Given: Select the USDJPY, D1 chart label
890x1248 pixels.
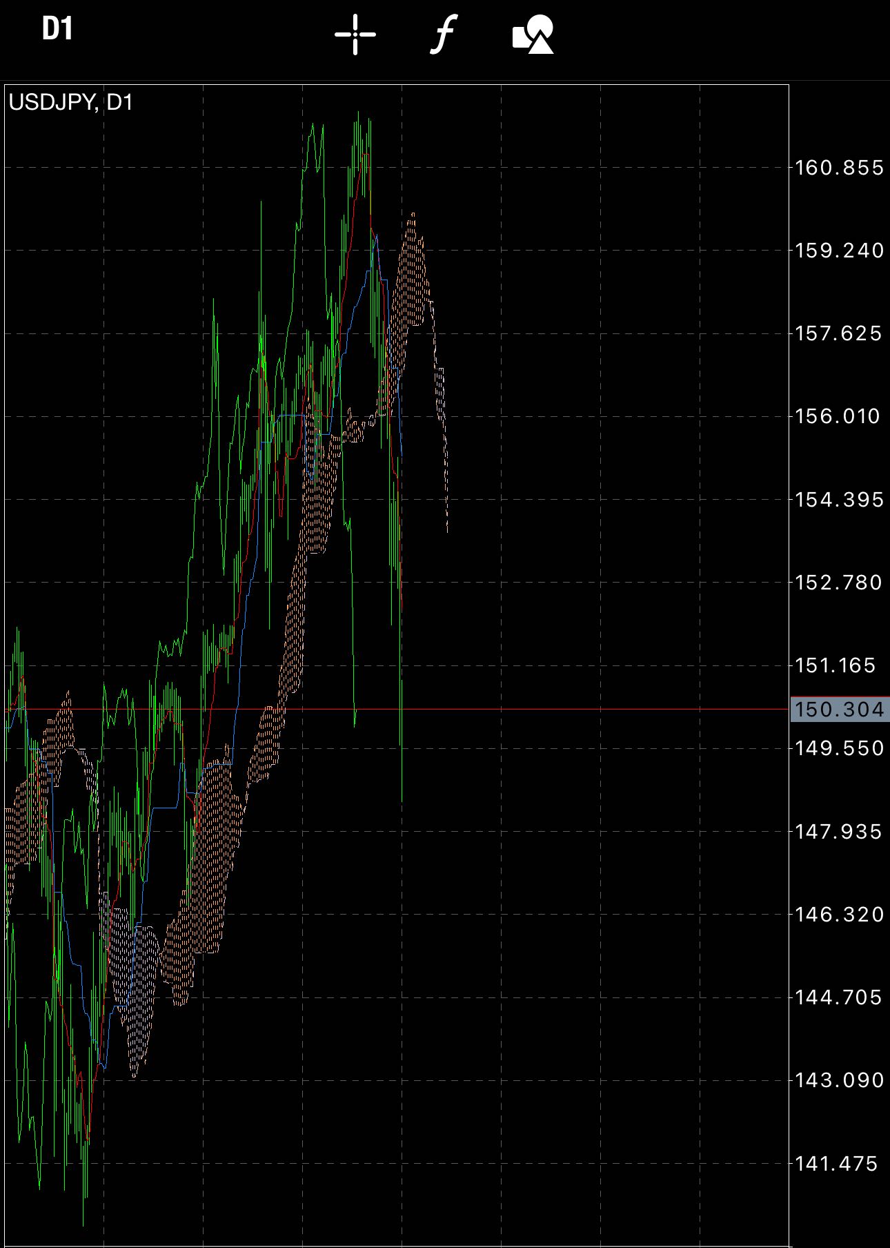Looking at the screenshot, I should [x=70, y=103].
